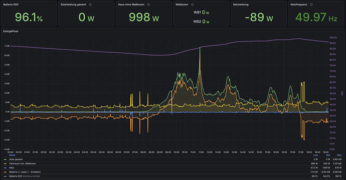Click the solar peak in the Energiefluss chart
The image size is (346, 180).
click(200, 48)
